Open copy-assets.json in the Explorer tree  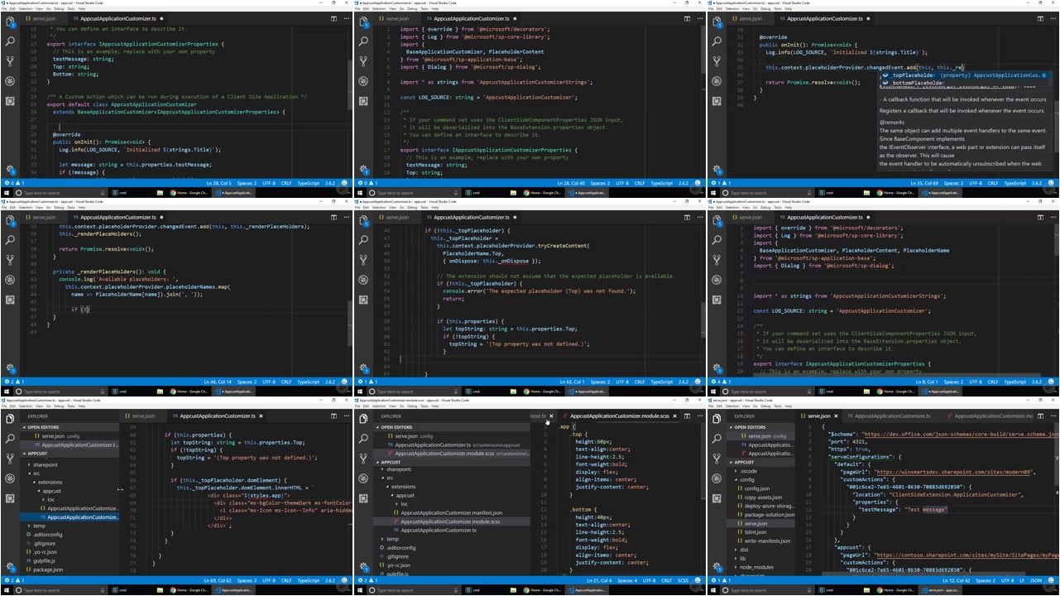(x=765, y=497)
